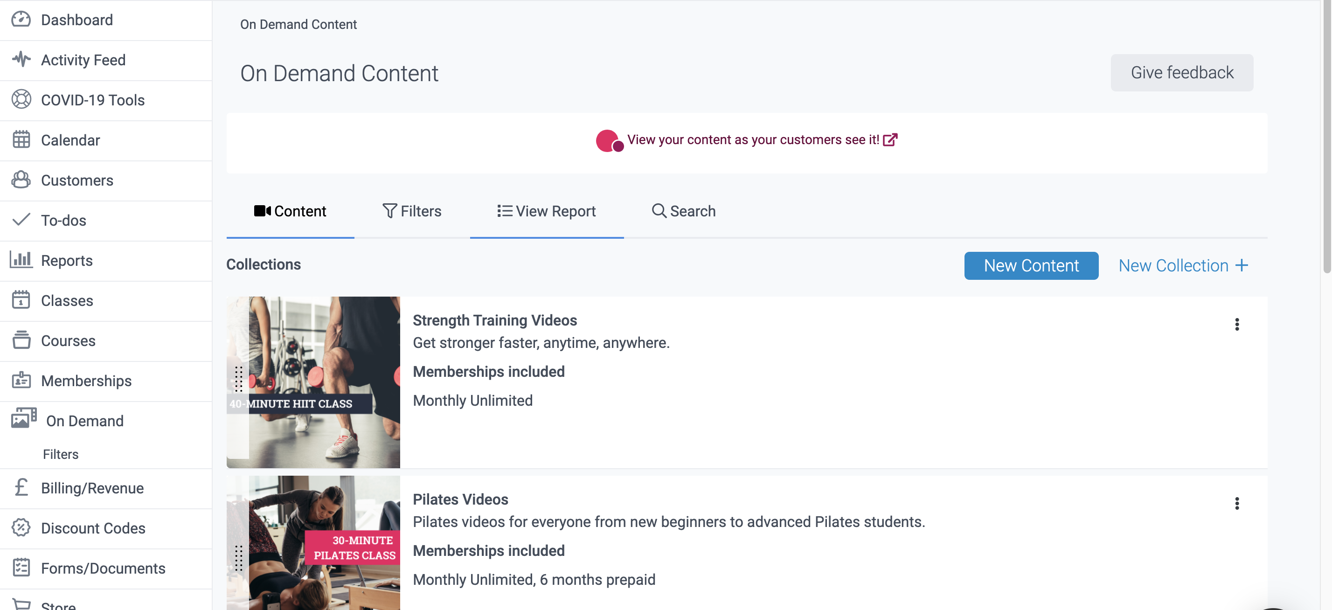Screen dimensions: 1332x610
Task: Open the Search tab
Action: point(683,211)
